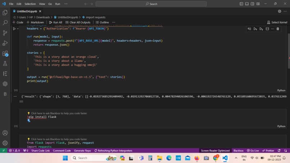Open the Run and Debug view
Viewport: 290px width, 163px height.
[x=5, y=43]
